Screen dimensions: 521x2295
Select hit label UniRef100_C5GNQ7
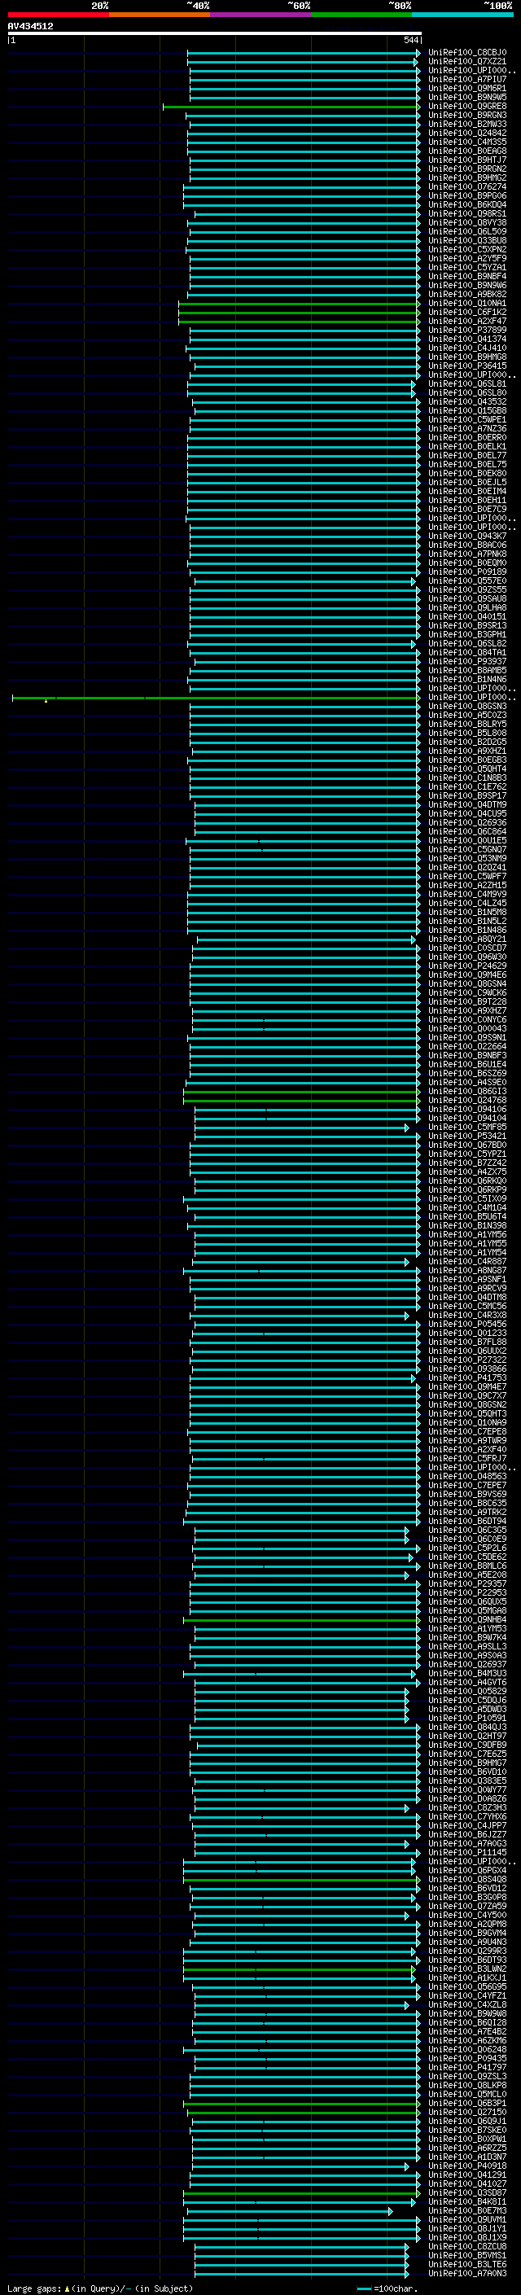pyautogui.click(x=466, y=849)
